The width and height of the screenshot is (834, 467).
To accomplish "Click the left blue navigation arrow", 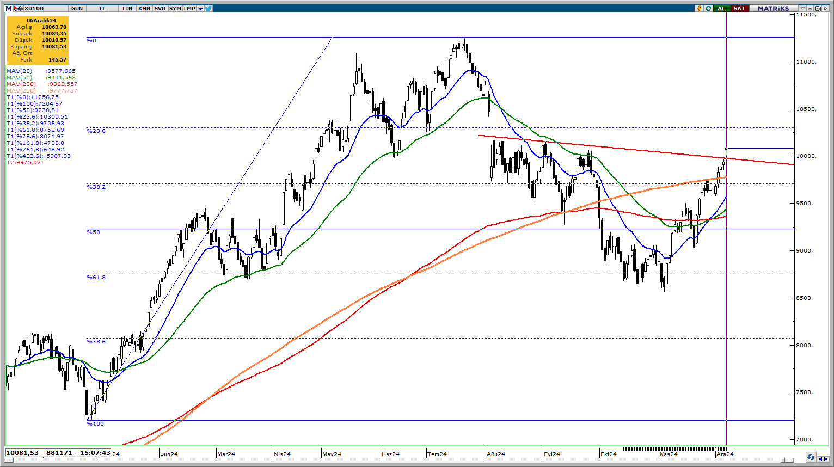I will point(820,459).
